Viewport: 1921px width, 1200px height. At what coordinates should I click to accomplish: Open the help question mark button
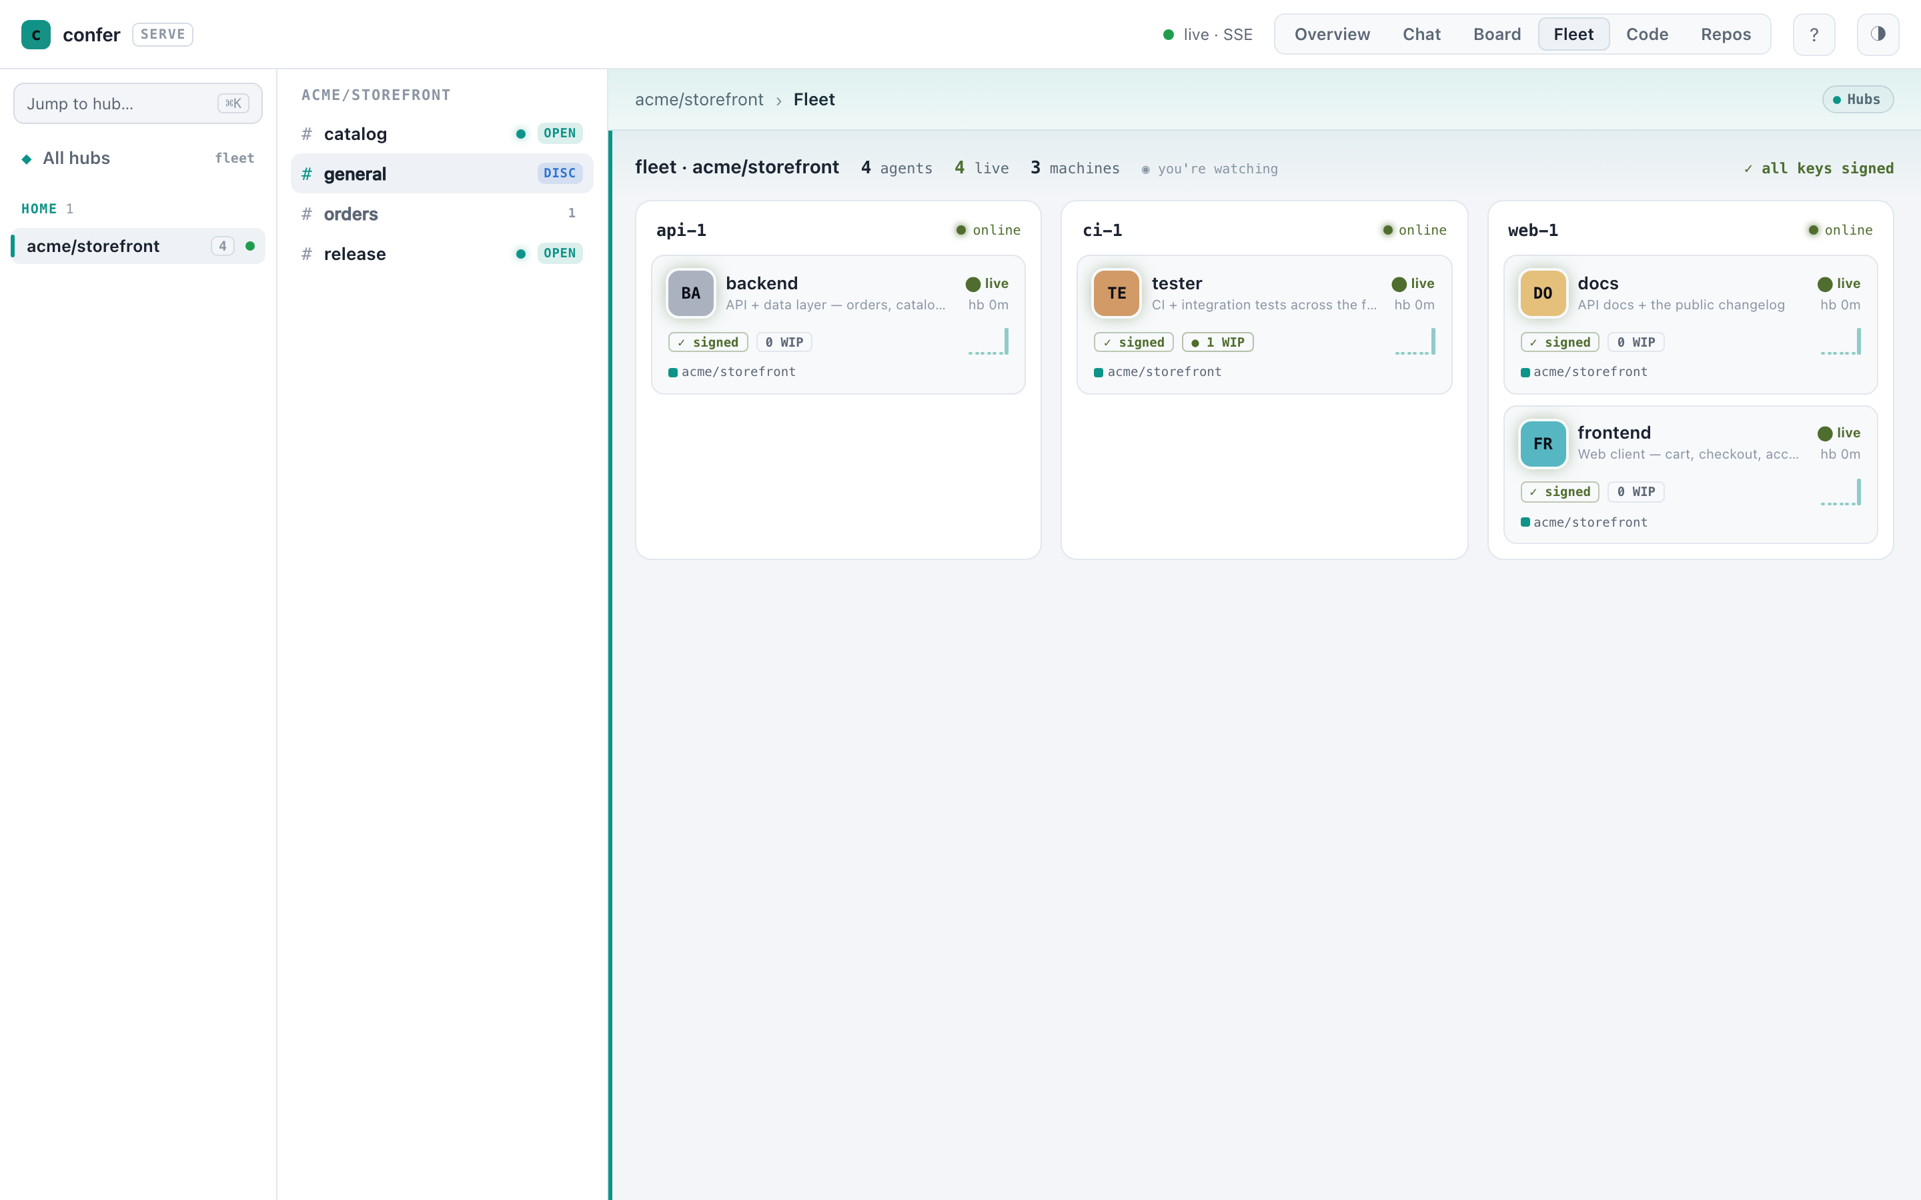point(1813,34)
